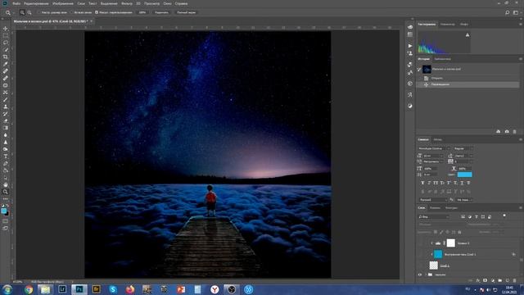Select the Clone Stamp tool
The image size is (524, 295).
[x=6, y=107]
